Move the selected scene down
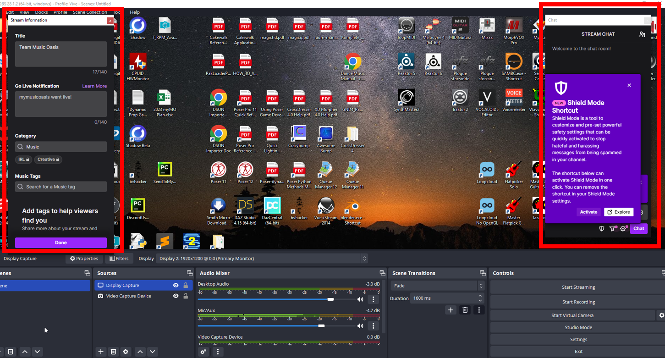The image size is (665, 358). point(38,352)
